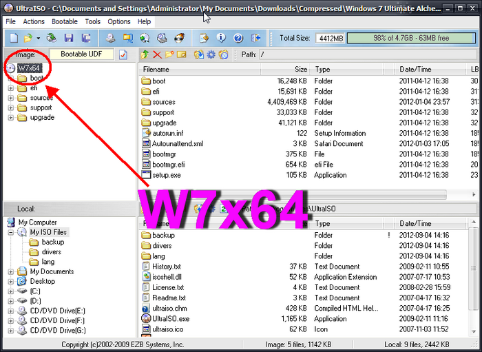This screenshot has height=352, width=482.
Task: Click the Extract files icon in image toolbar
Action: tap(198, 54)
